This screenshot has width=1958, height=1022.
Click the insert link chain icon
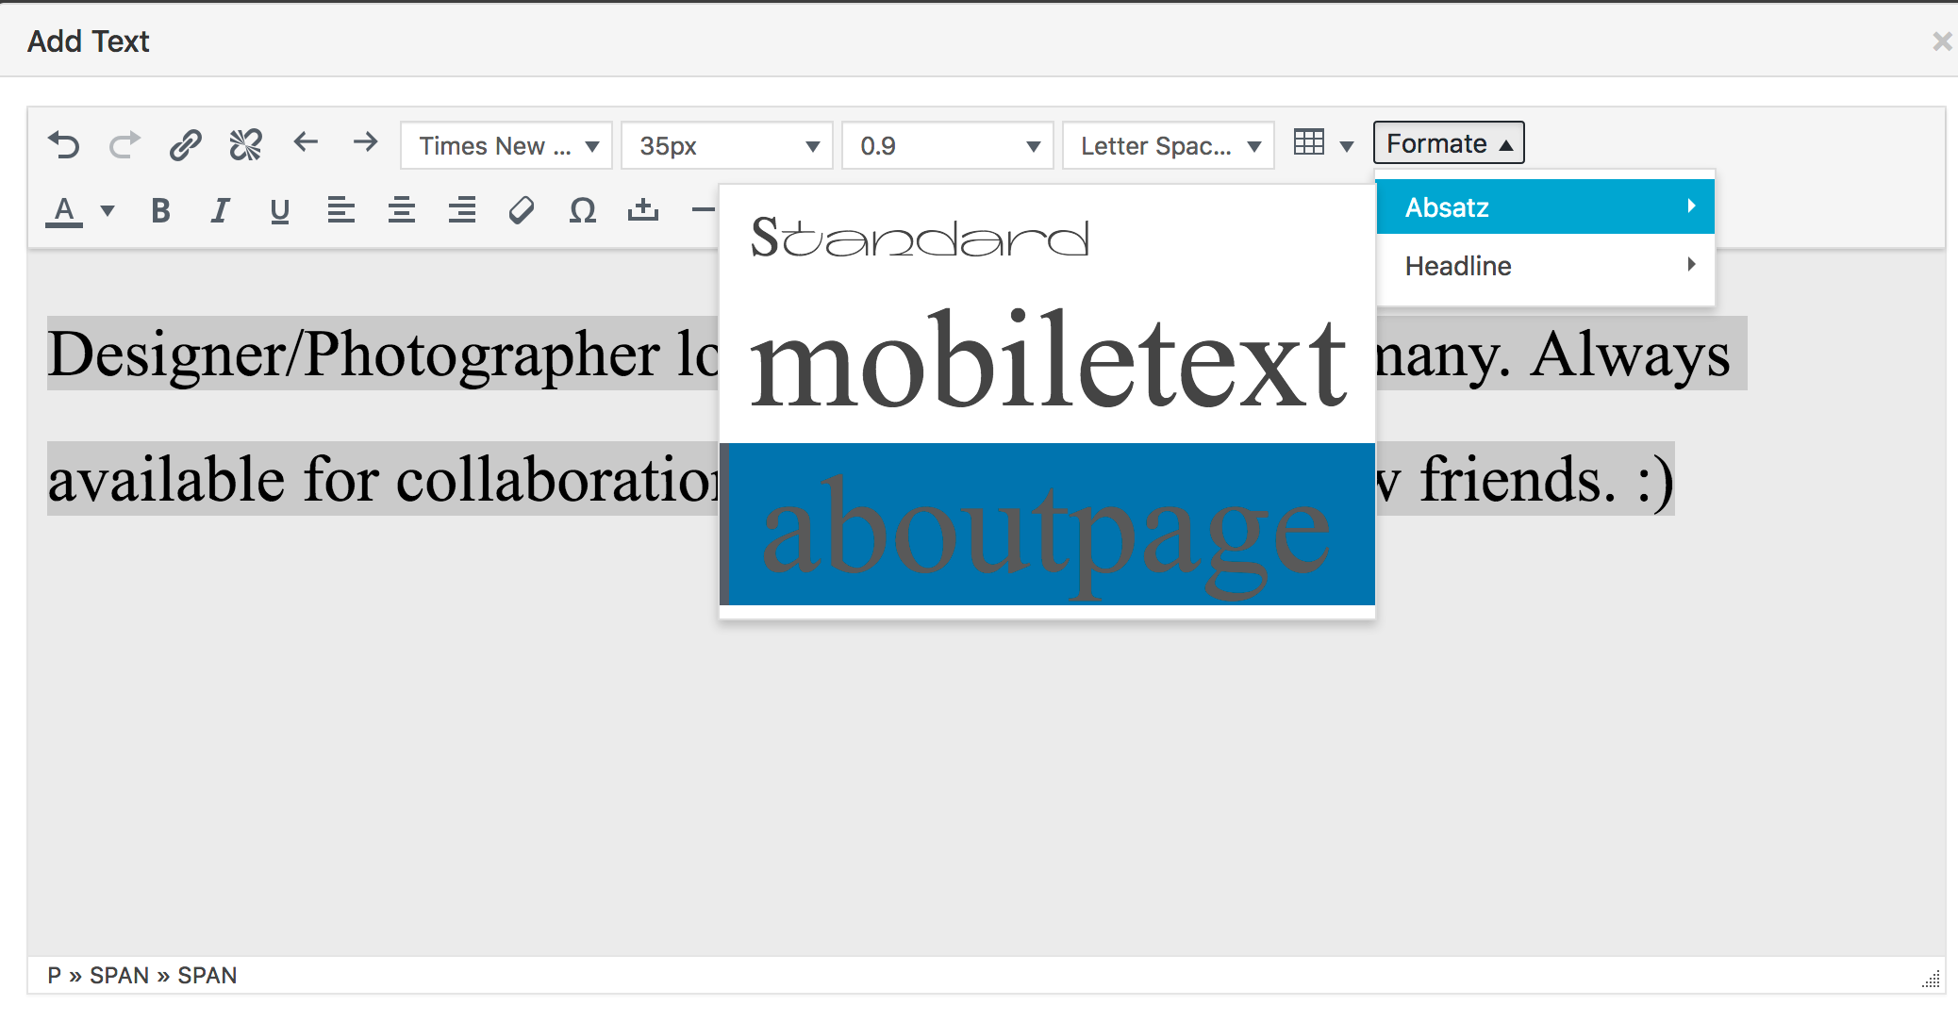tap(185, 145)
